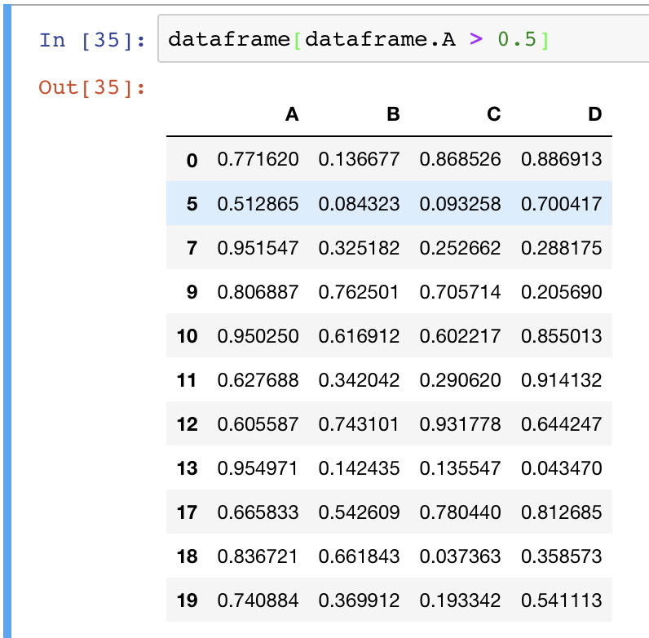
Task: Click the Out[35] prompt label
Action: 92,88
